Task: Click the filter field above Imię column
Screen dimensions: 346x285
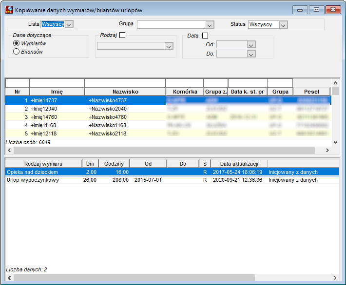Action: pyautogui.click(x=57, y=83)
